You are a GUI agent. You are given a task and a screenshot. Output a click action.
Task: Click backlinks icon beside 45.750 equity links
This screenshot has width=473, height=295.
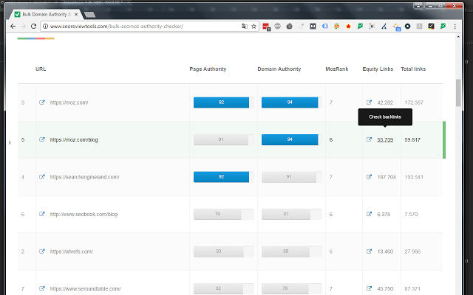[x=369, y=288]
